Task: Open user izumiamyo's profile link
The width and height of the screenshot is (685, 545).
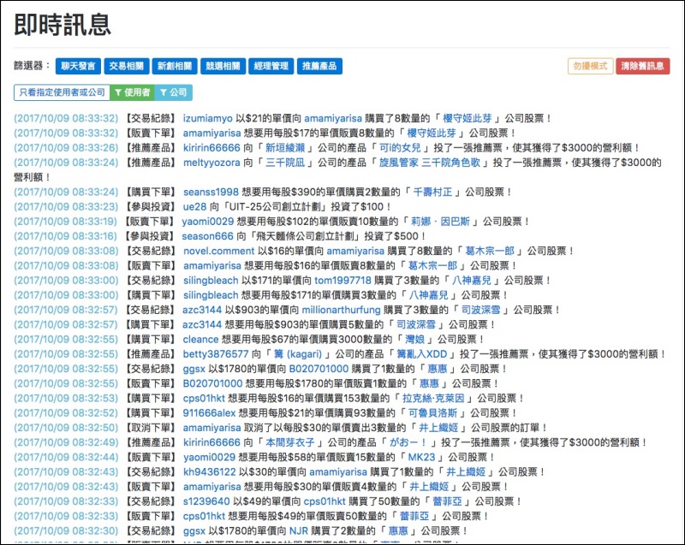Action: tap(207, 118)
